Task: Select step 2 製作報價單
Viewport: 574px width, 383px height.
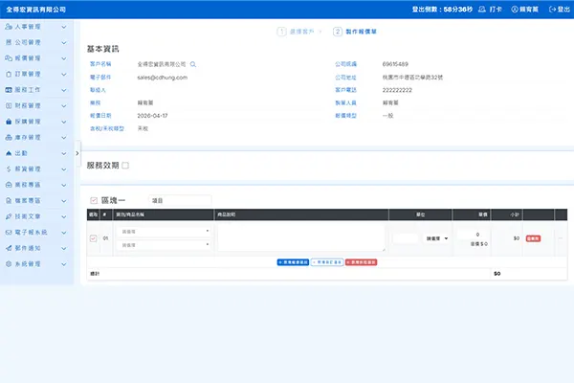Action: pyautogui.click(x=355, y=32)
